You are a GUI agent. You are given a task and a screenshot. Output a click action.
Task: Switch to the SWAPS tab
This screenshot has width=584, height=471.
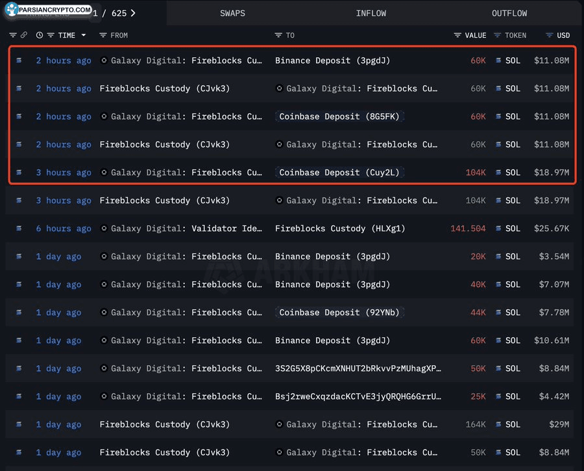232,13
